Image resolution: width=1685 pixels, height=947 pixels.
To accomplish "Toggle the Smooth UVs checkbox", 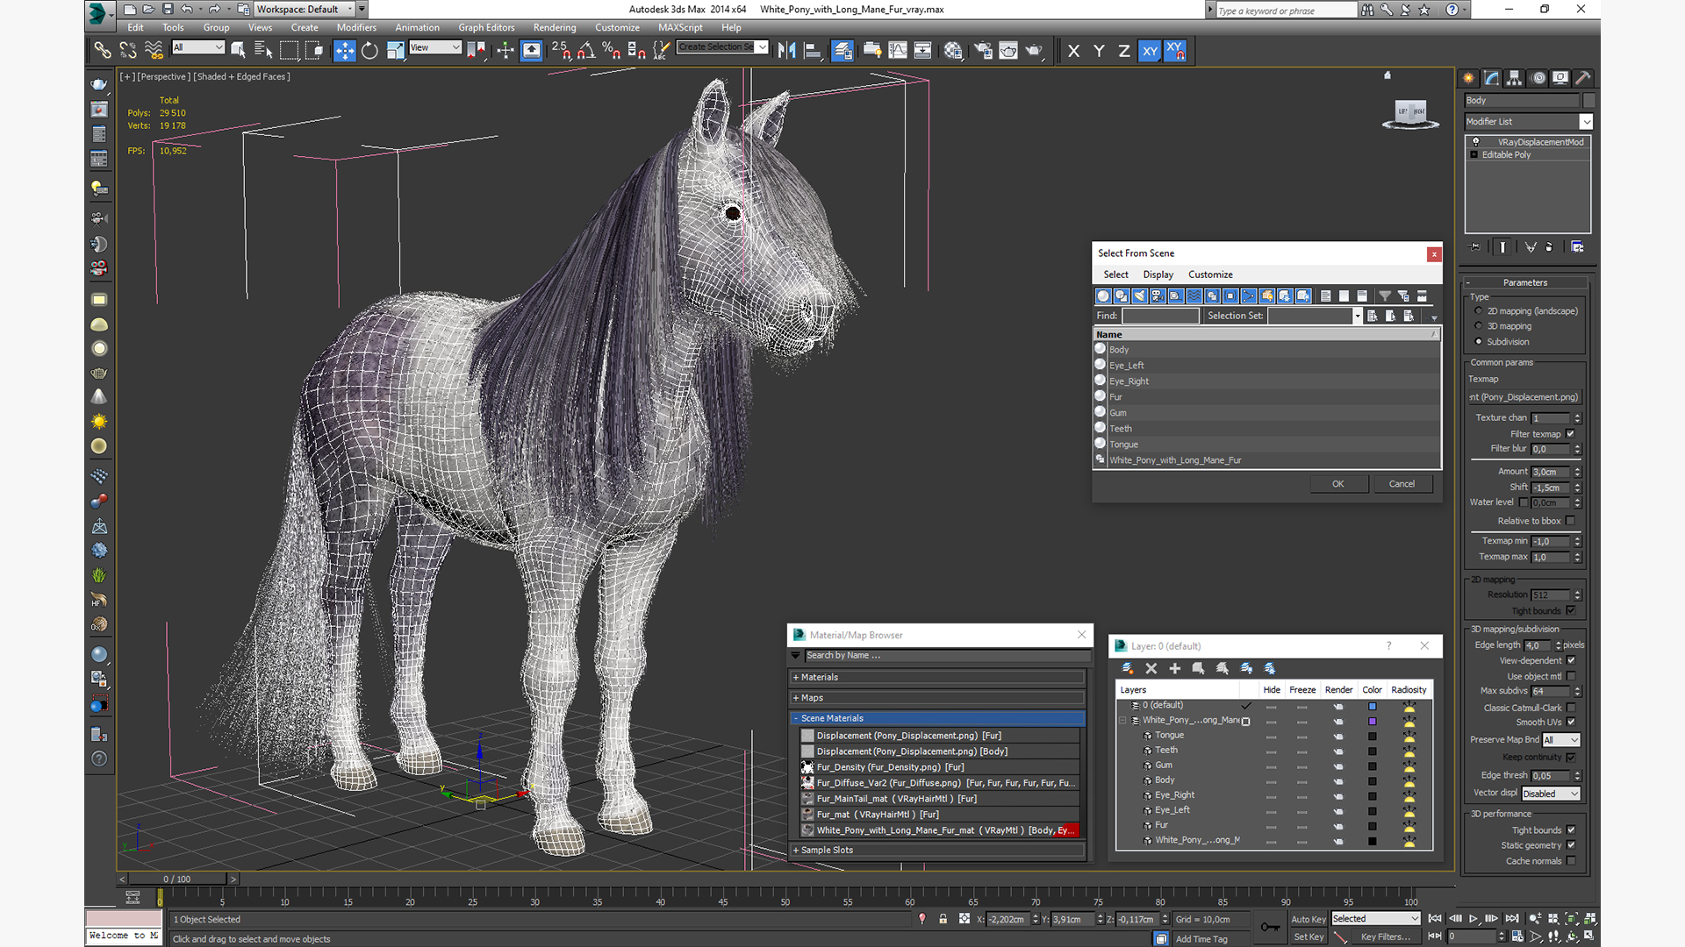I will (x=1570, y=723).
